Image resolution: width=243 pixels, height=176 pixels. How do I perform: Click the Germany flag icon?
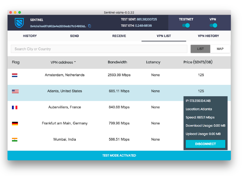pyautogui.click(x=15, y=123)
